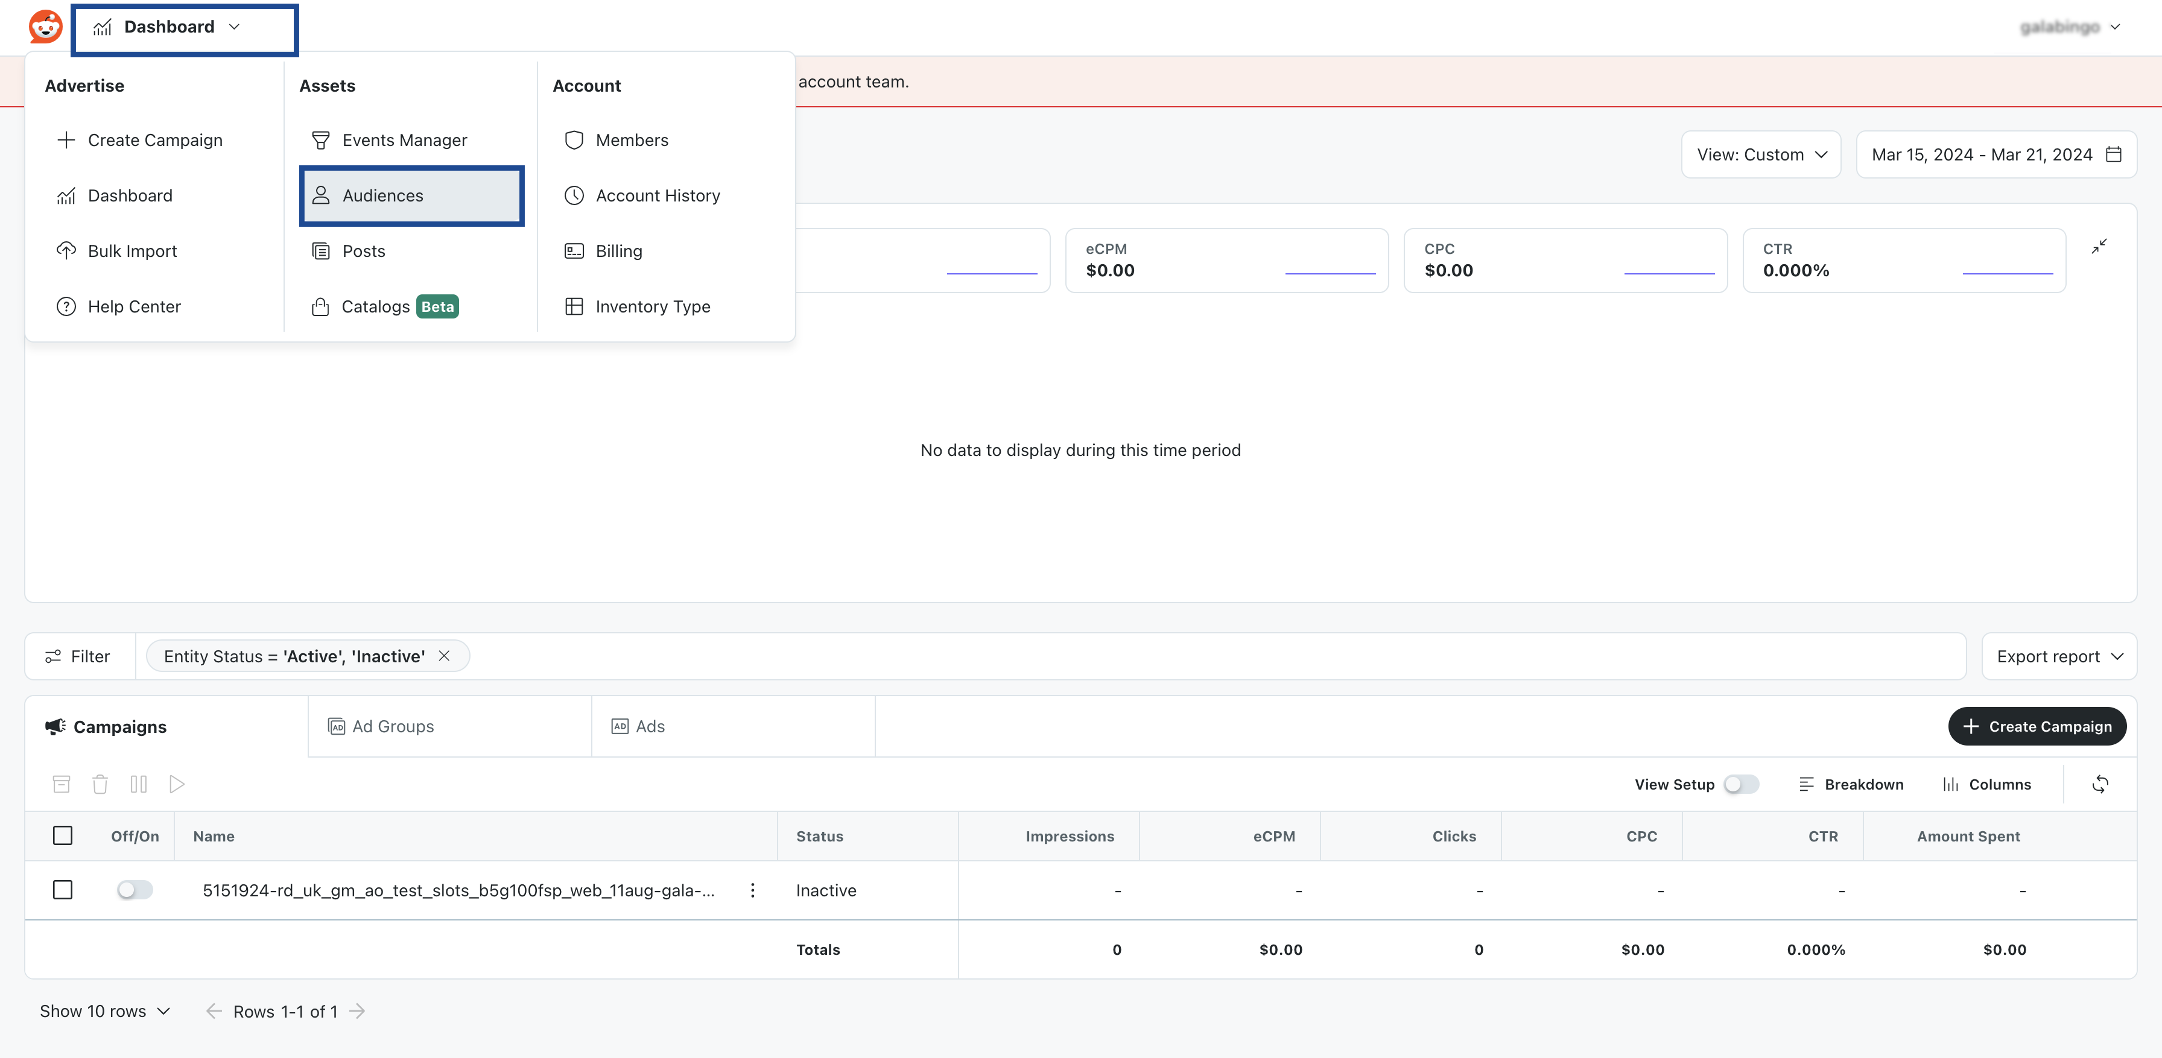This screenshot has width=2162, height=1058.
Task: Open the Export report dropdown
Action: pos(2059,656)
